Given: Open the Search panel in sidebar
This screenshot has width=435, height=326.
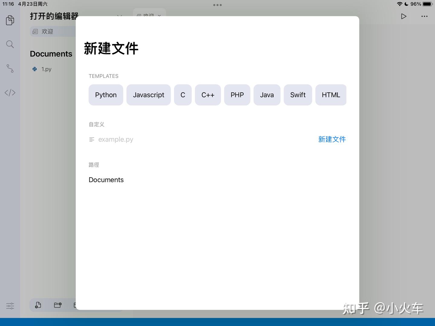Looking at the screenshot, I should tap(10, 44).
